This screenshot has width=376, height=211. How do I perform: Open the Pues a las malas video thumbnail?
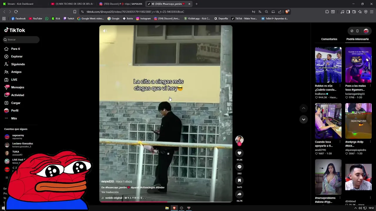tap(358, 65)
